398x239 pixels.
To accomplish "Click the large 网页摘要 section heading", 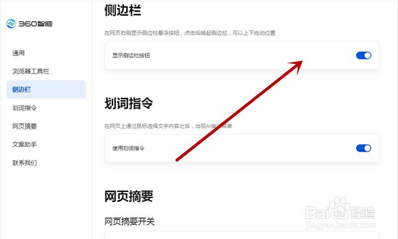I will (129, 196).
